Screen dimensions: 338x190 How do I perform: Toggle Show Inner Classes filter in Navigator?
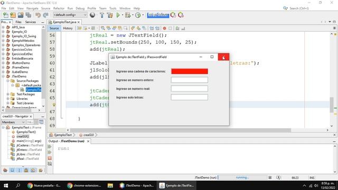[x=33, y=170]
